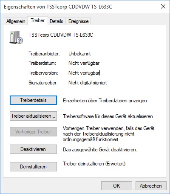
Task: Click the Treiberdatum value text
Action: pos(84,63)
